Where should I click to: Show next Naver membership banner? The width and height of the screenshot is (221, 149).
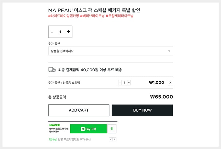tap(115, 139)
